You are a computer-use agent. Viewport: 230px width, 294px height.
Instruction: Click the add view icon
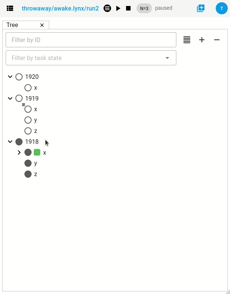(201, 8)
